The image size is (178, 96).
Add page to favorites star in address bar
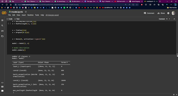pos(137,5)
